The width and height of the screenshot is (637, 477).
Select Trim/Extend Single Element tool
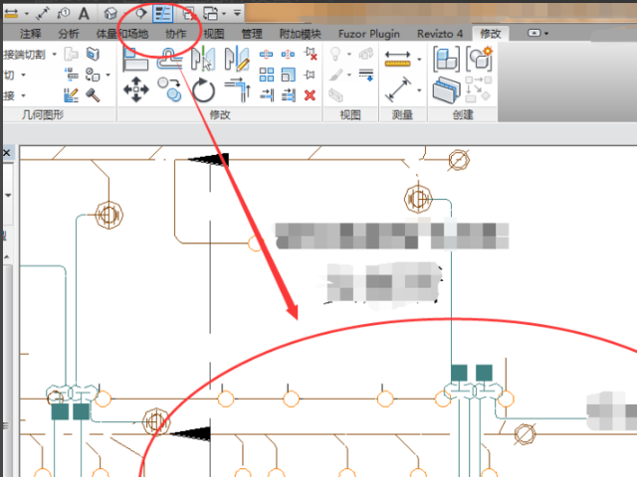pyautogui.click(x=267, y=95)
